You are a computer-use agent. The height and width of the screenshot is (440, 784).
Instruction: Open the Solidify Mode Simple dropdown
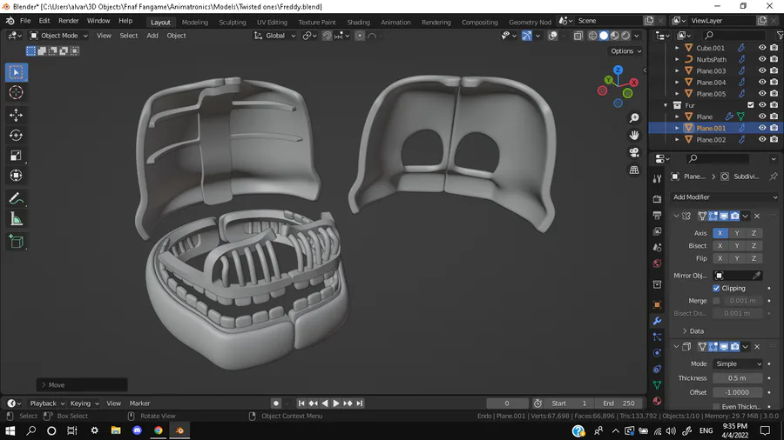click(x=738, y=363)
